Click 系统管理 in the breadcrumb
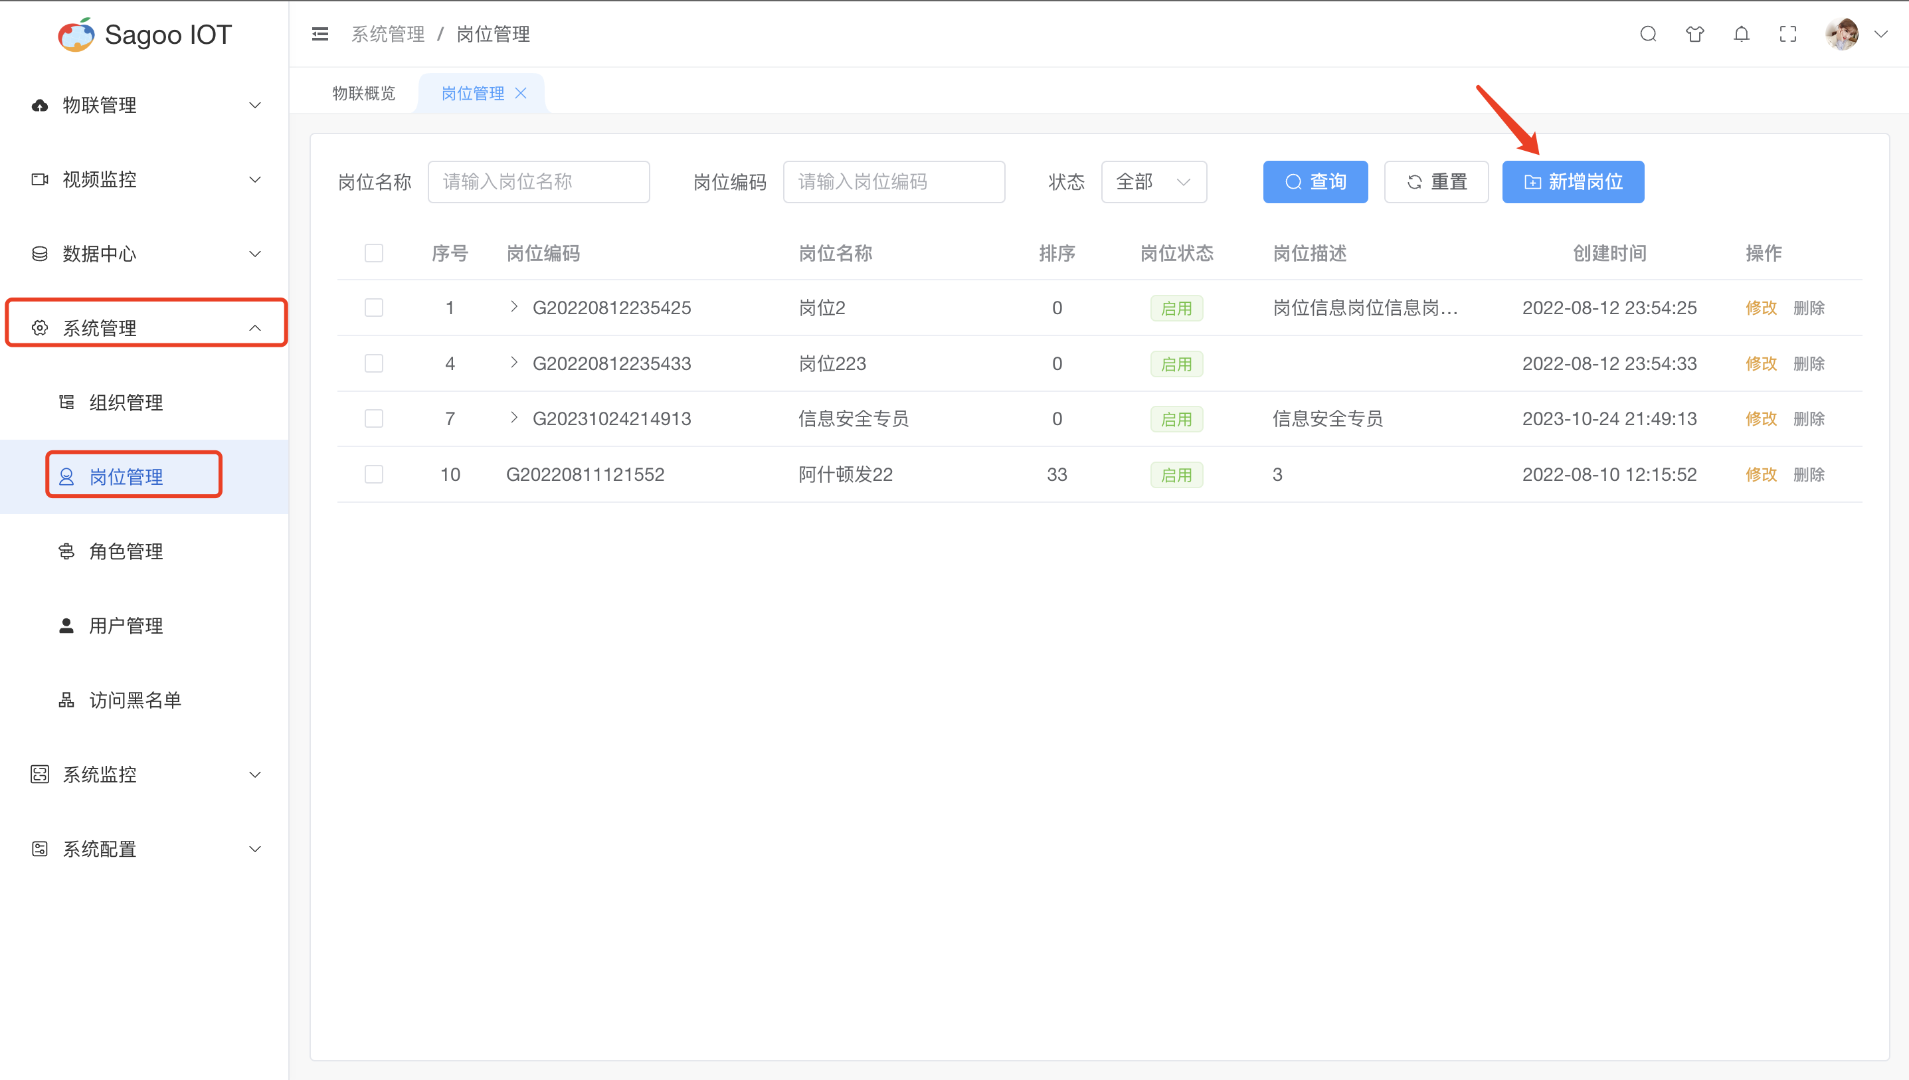Viewport: 1909px width, 1080px height. click(x=387, y=34)
